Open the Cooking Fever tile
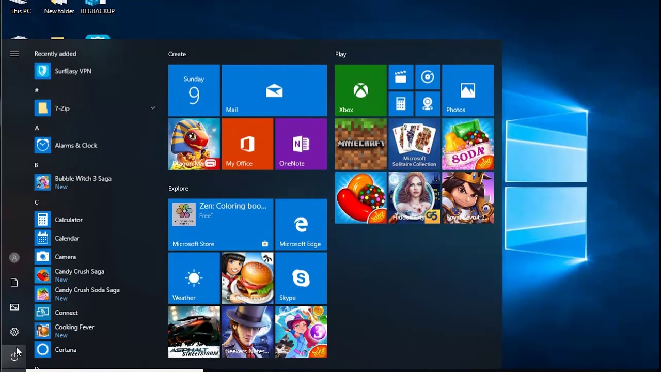 247,278
